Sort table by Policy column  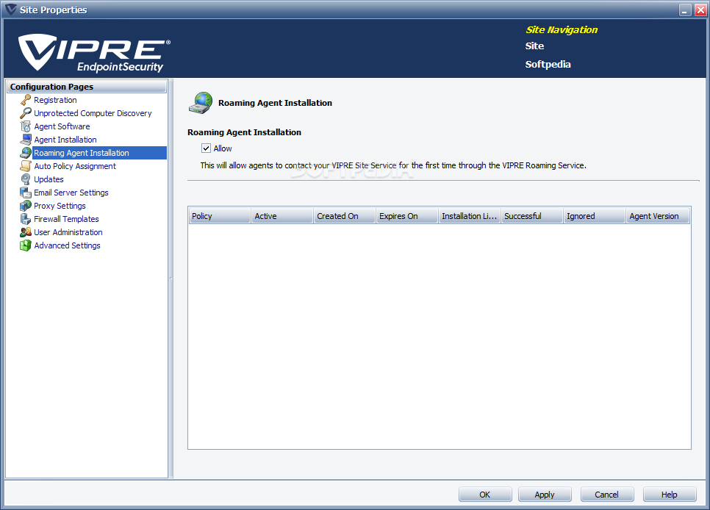220,216
